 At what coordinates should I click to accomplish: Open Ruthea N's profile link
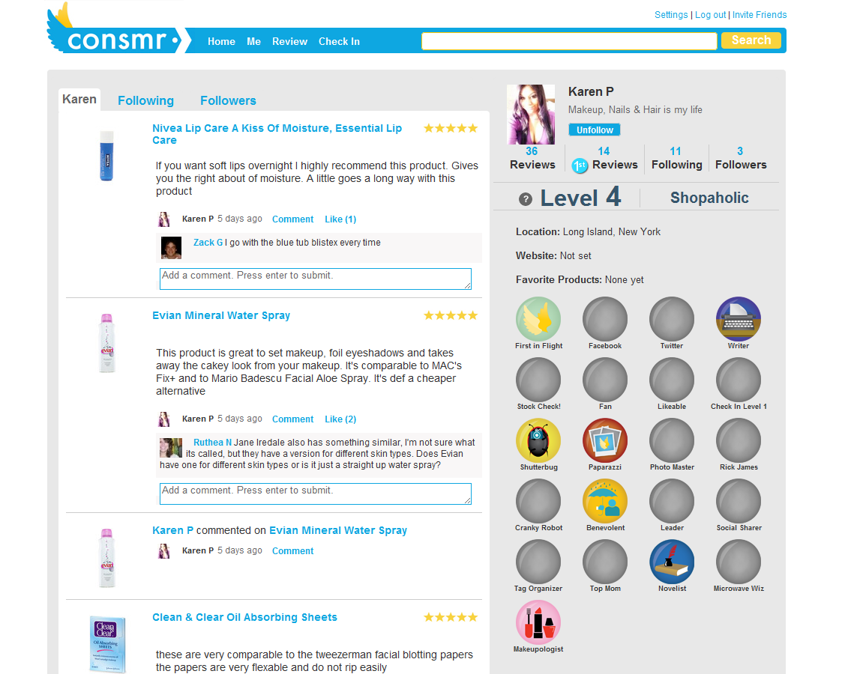click(x=212, y=443)
